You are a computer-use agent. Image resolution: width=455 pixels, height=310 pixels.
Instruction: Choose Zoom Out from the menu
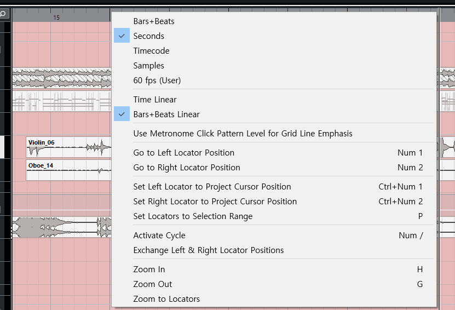click(x=152, y=284)
